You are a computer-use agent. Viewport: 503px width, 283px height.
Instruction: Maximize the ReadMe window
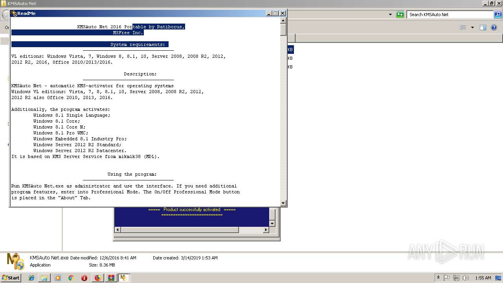pyautogui.click(x=275, y=13)
